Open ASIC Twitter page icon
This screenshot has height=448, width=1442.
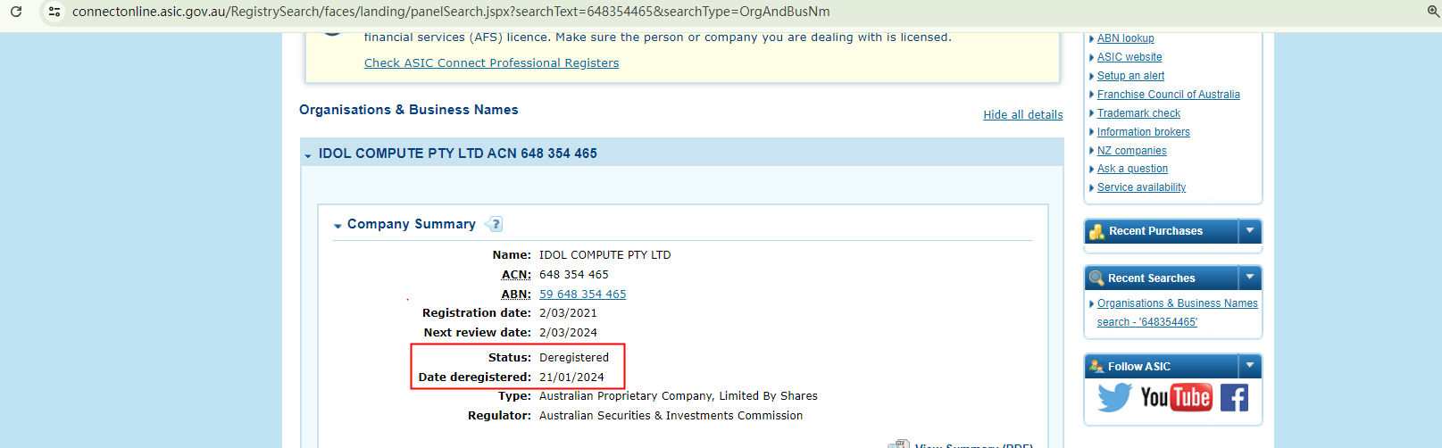point(1114,397)
